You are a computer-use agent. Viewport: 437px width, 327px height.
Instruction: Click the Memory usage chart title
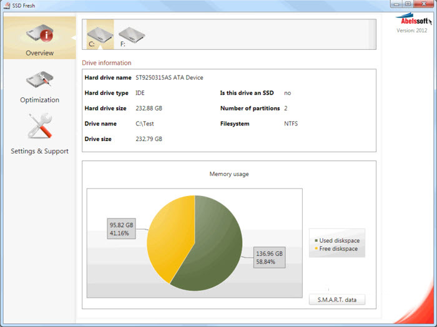point(228,174)
